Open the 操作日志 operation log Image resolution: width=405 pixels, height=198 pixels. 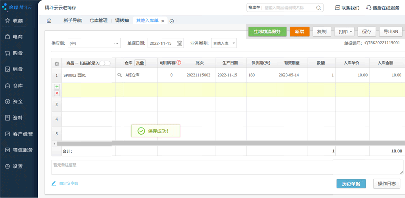(x=387, y=184)
